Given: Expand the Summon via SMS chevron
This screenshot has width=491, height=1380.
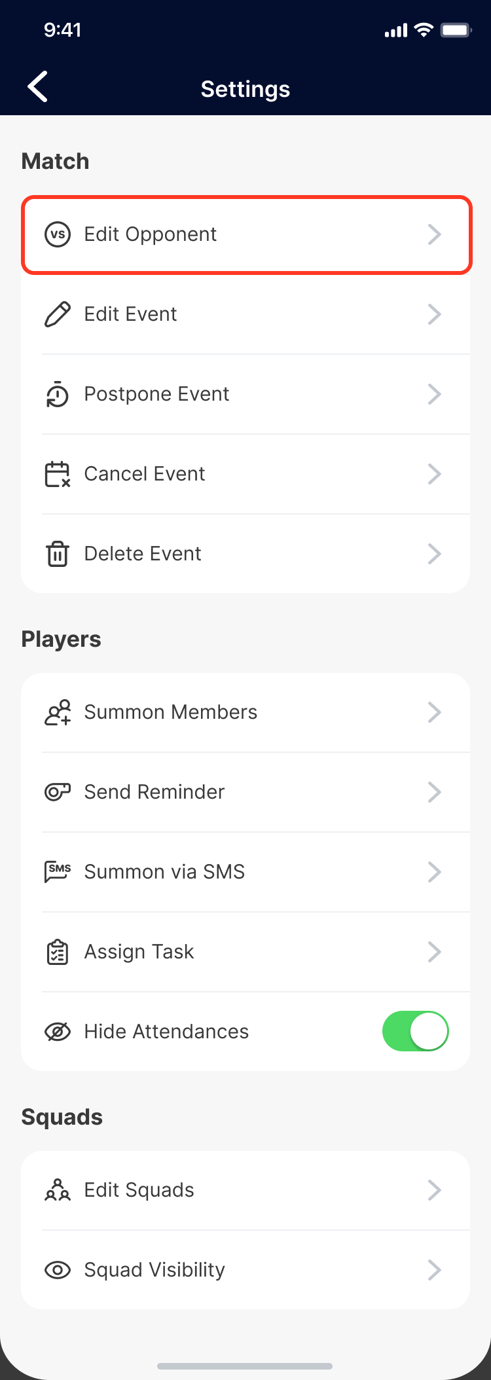Looking at the screenshot, I should pyautogui.click(x=434, y=872).
